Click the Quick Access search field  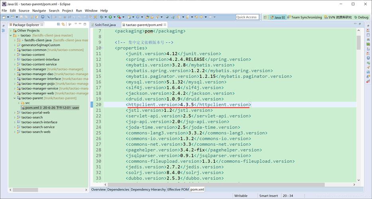pos(246,17)
